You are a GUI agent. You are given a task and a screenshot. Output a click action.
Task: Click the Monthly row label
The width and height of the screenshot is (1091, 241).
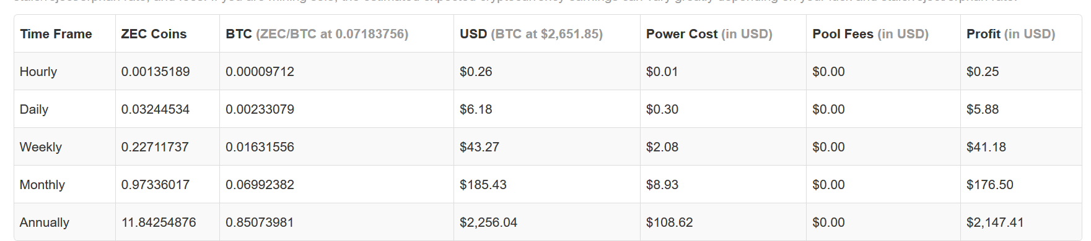(42, 185)
